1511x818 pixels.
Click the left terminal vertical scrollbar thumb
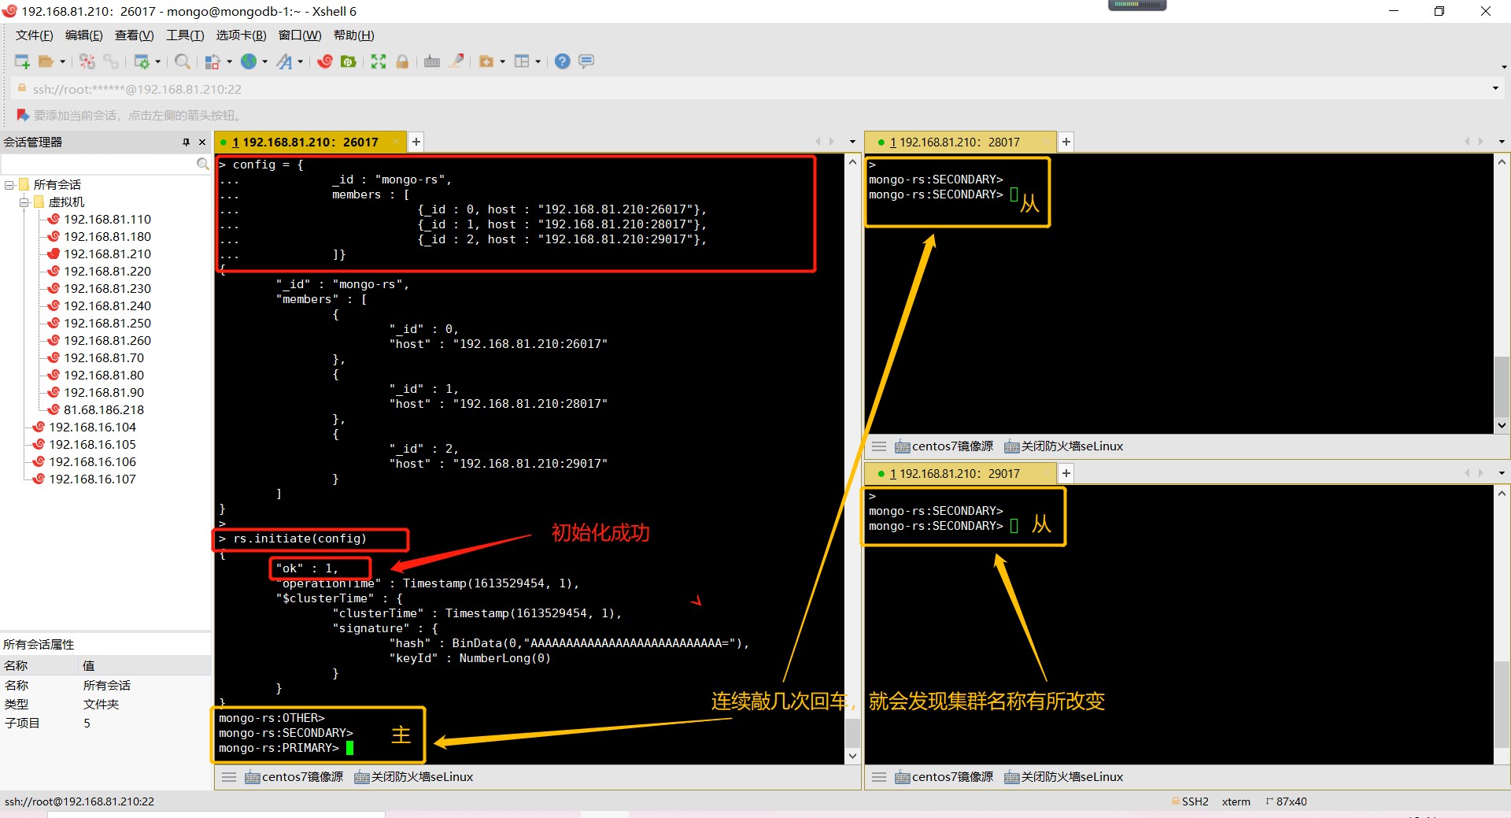[x=852, y=732]
